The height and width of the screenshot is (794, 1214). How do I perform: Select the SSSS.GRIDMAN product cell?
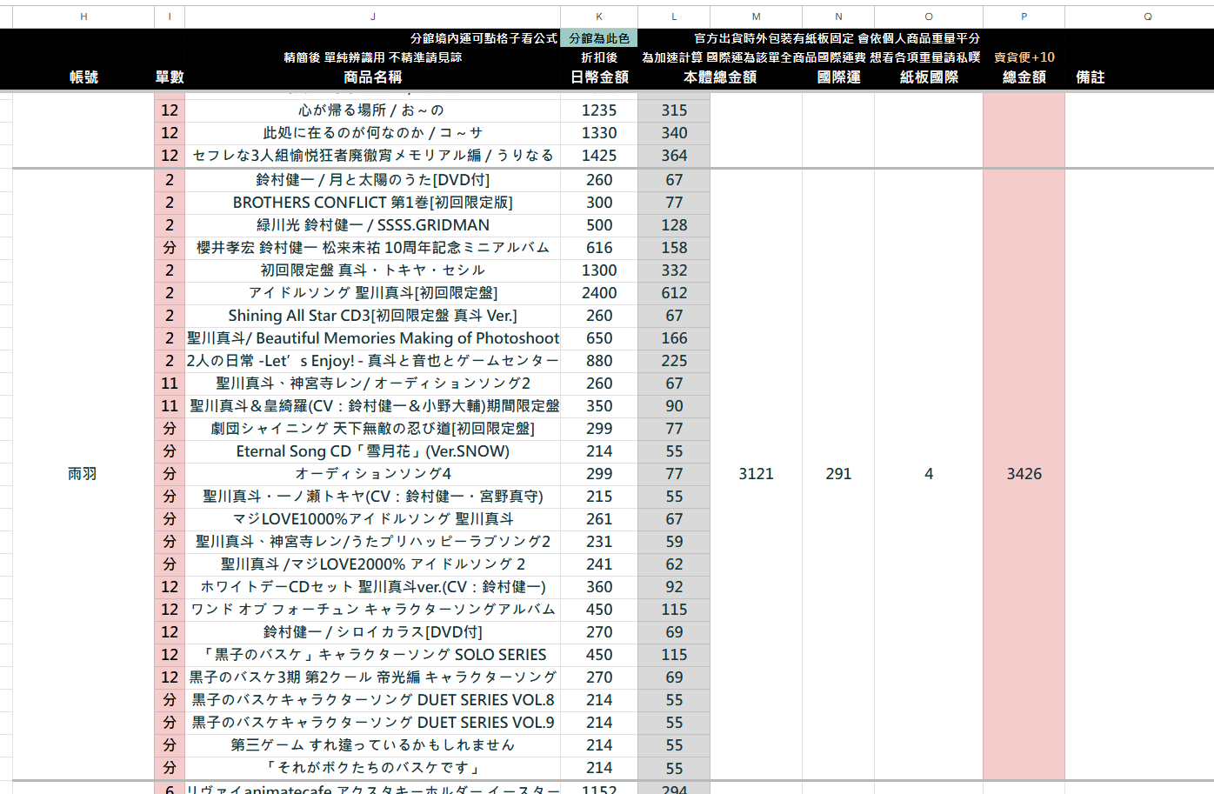(x=373, y=225)
